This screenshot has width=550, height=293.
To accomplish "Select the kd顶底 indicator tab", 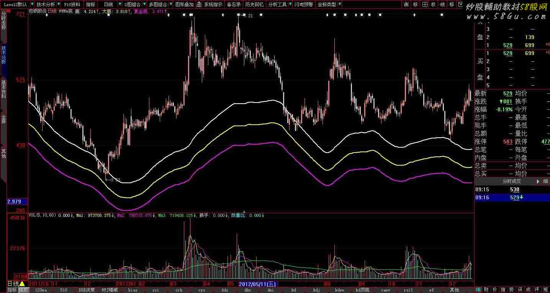I will click(362, 290).
